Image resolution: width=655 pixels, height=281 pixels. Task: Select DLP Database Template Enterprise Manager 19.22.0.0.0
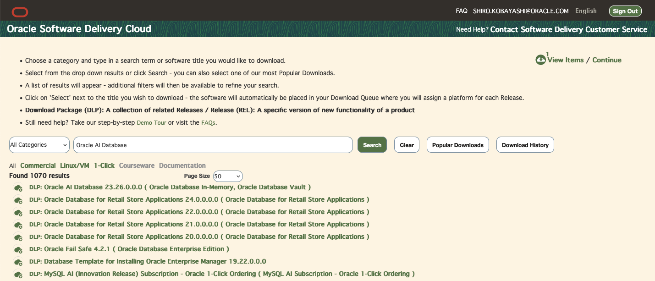tap(148, 261)
